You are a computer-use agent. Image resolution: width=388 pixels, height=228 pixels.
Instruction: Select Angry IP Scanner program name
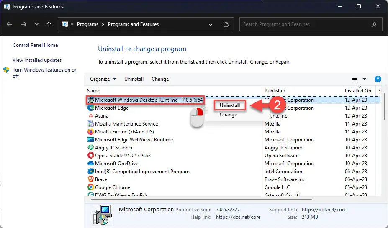[x=114, y=148]
